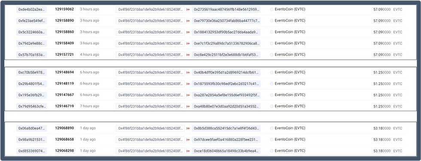This screenshot has width=421, height=161.
Task: Open recipient address 0x40b4dff0e395d1a2d8969214dcfb61...
Action: pyautogui.click(x=226, y=72)
